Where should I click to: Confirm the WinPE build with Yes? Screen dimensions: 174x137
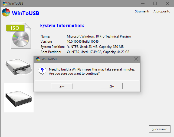tap(62, 86)
